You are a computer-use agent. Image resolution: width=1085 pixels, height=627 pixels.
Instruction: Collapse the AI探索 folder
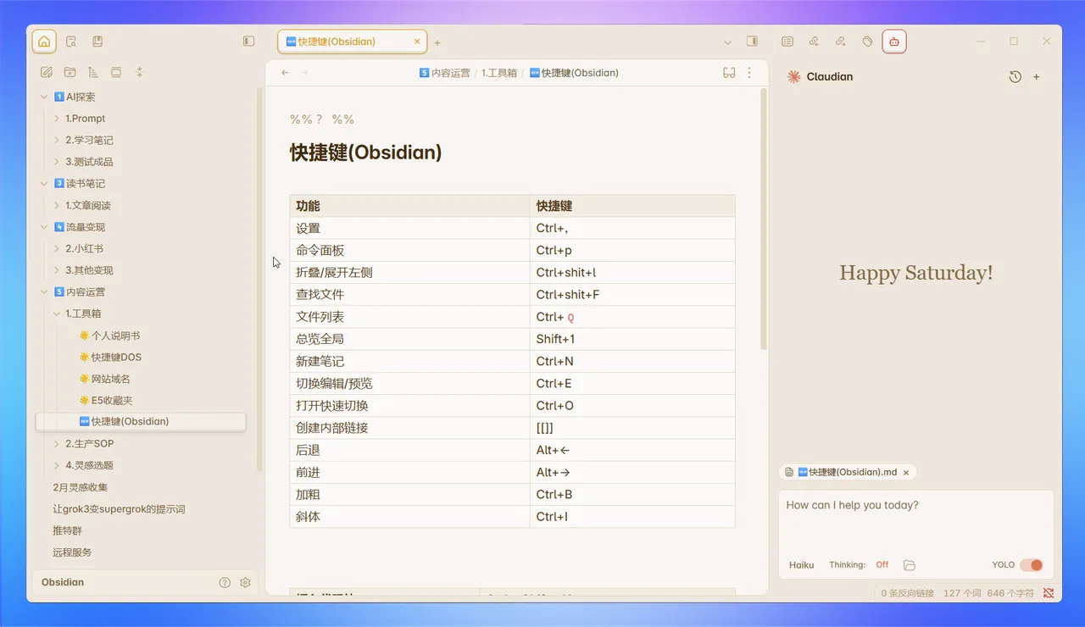pos(44,97)
